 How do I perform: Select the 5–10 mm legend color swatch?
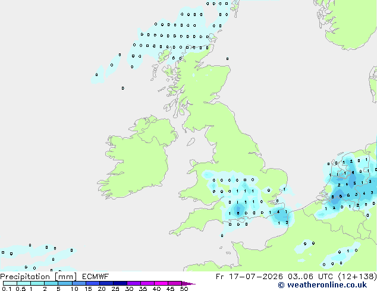coord(65,283)
